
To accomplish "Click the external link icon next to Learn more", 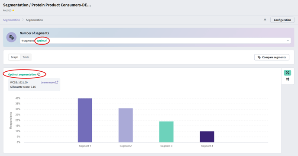I will click(x=57, y=82).
